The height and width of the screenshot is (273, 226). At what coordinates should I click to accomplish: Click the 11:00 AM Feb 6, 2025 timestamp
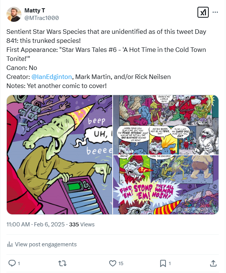click(36, 224)
